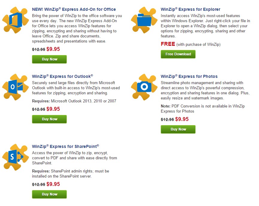This screenshot has height=206, width=259.
Task: Open the WinZip Express for Outlook heading
Action: click(x=63, y=76)
